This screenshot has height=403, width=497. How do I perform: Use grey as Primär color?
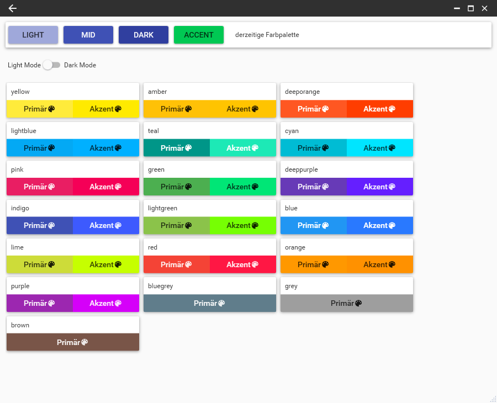pos(347,303)
